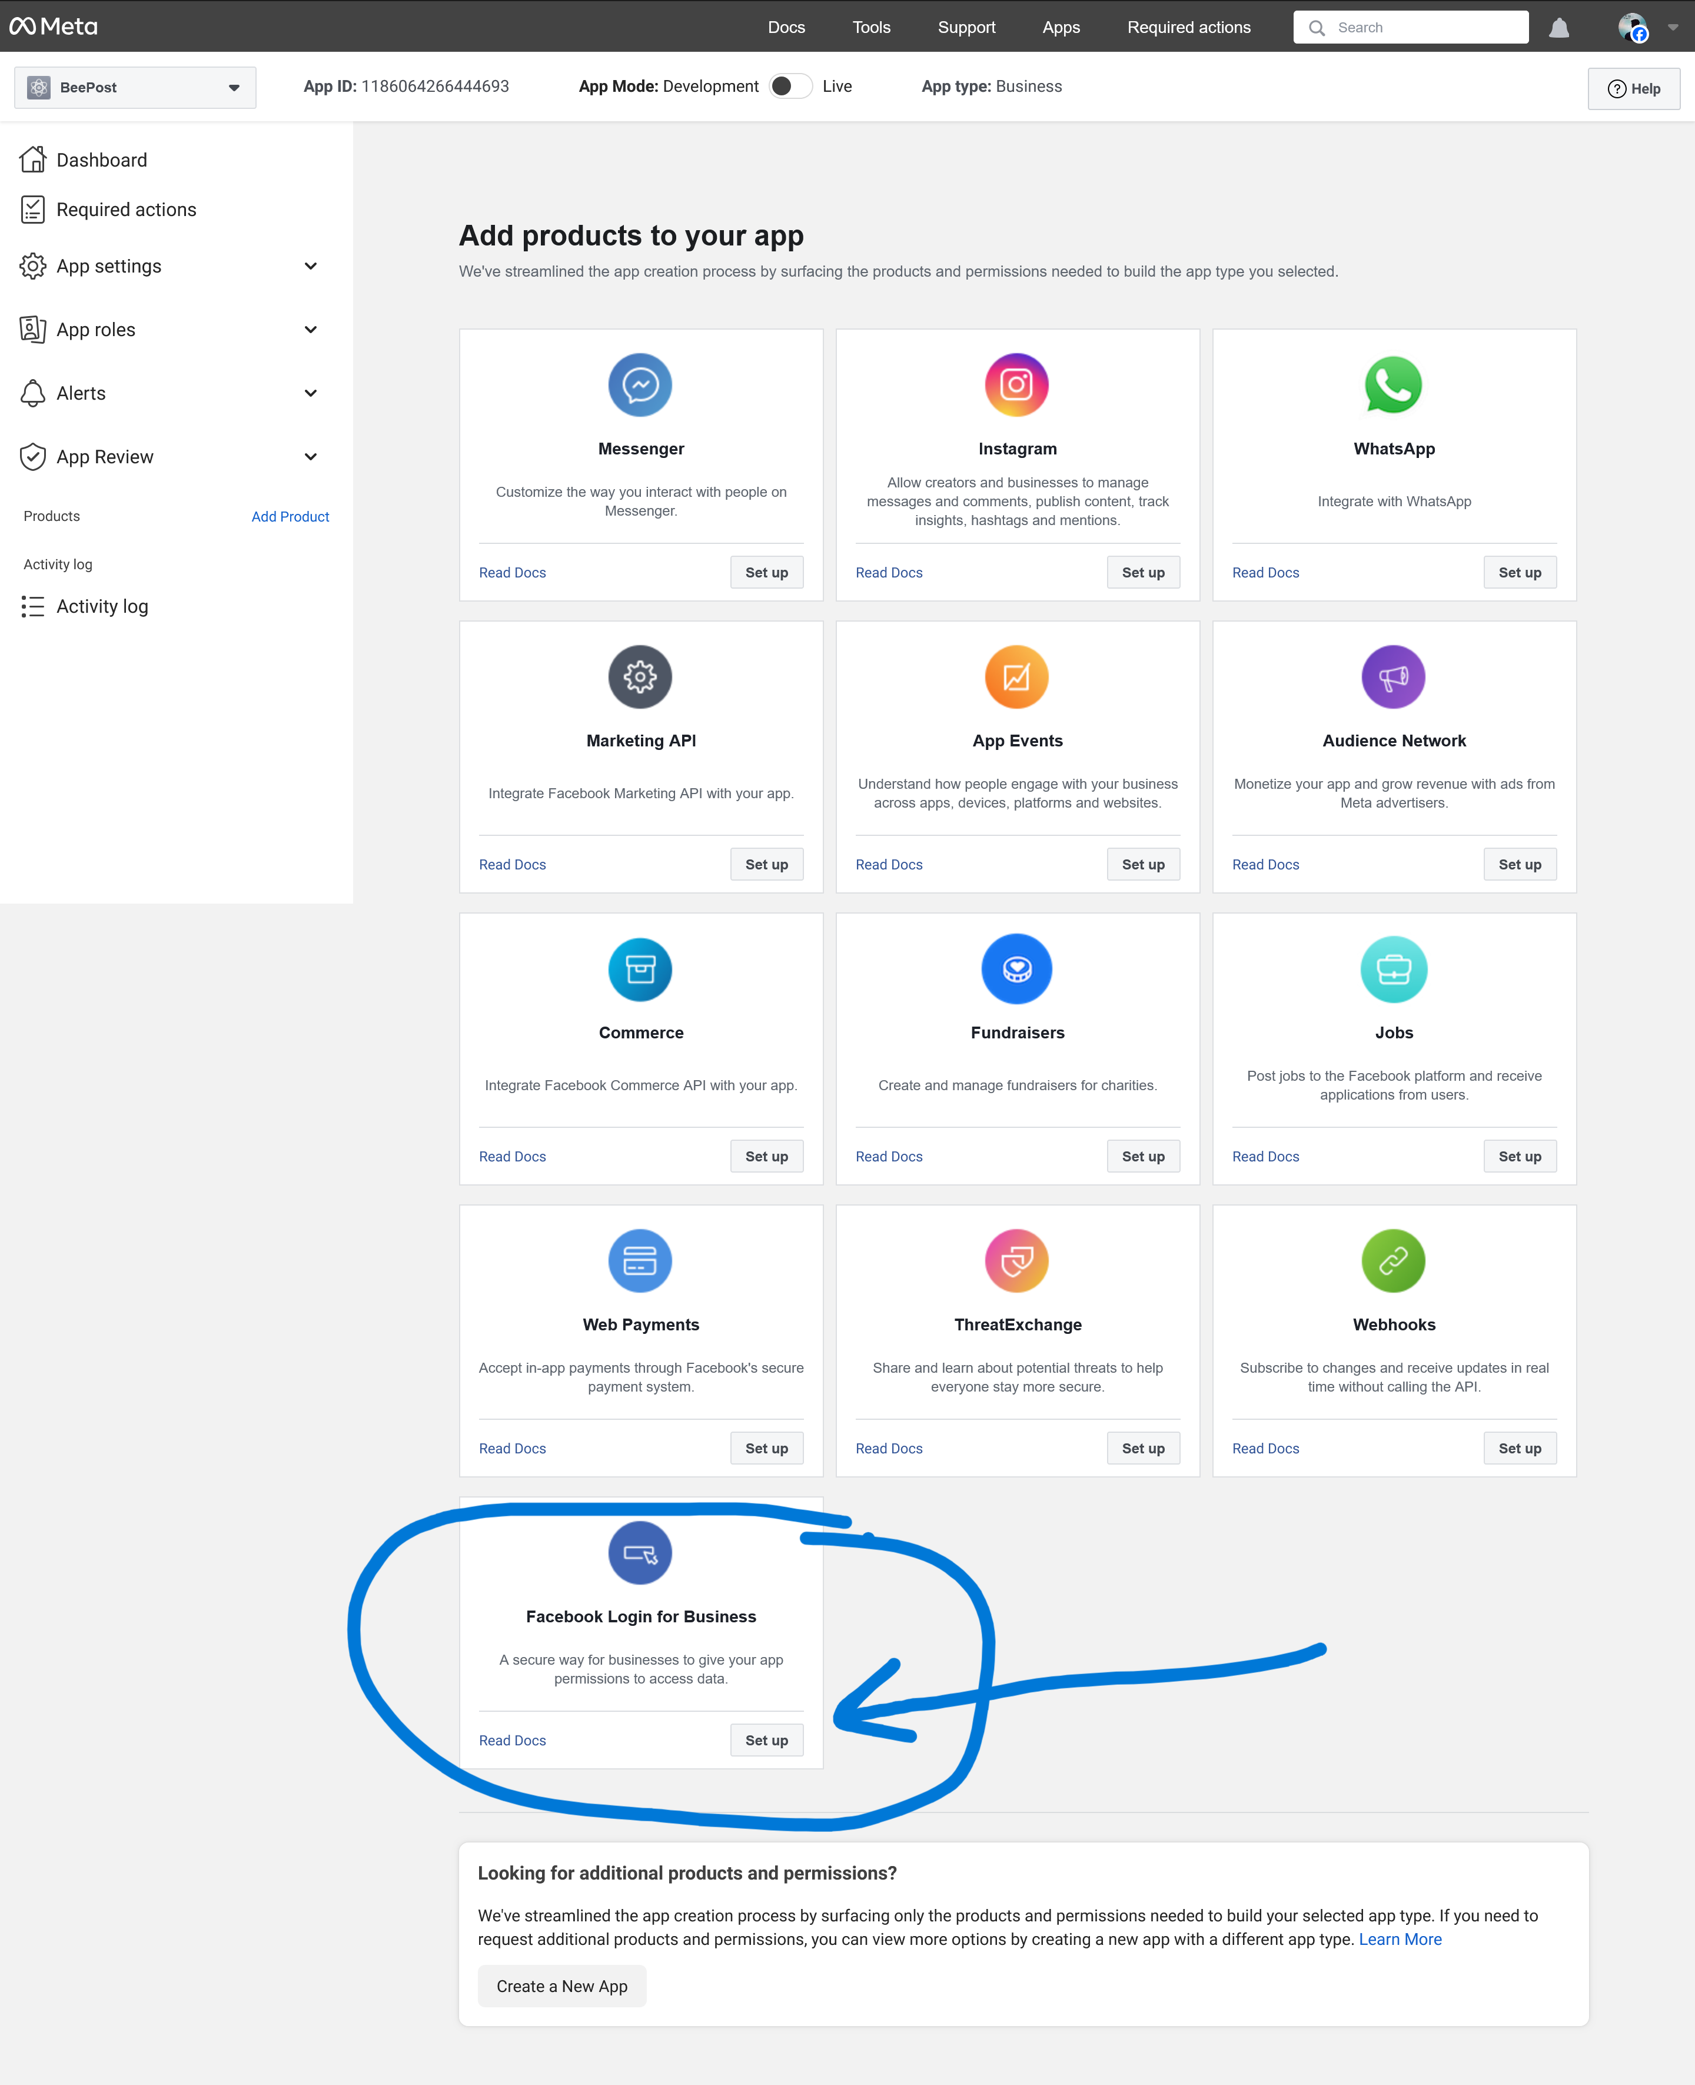The height and width of the screenshot is (2085, 1695).
Task: Click Set up for Messenger
Action: pos(766,572)
